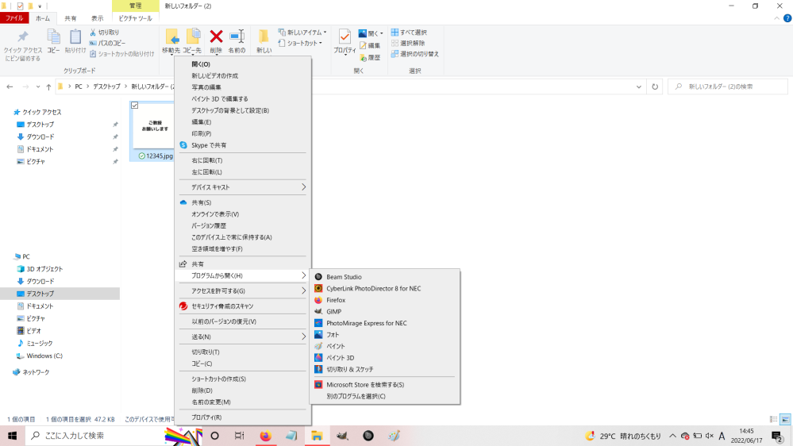This screenshot has width=793, height=446.
Task: Expand the デバイス キャスト submenu
Action: point(242,187)
